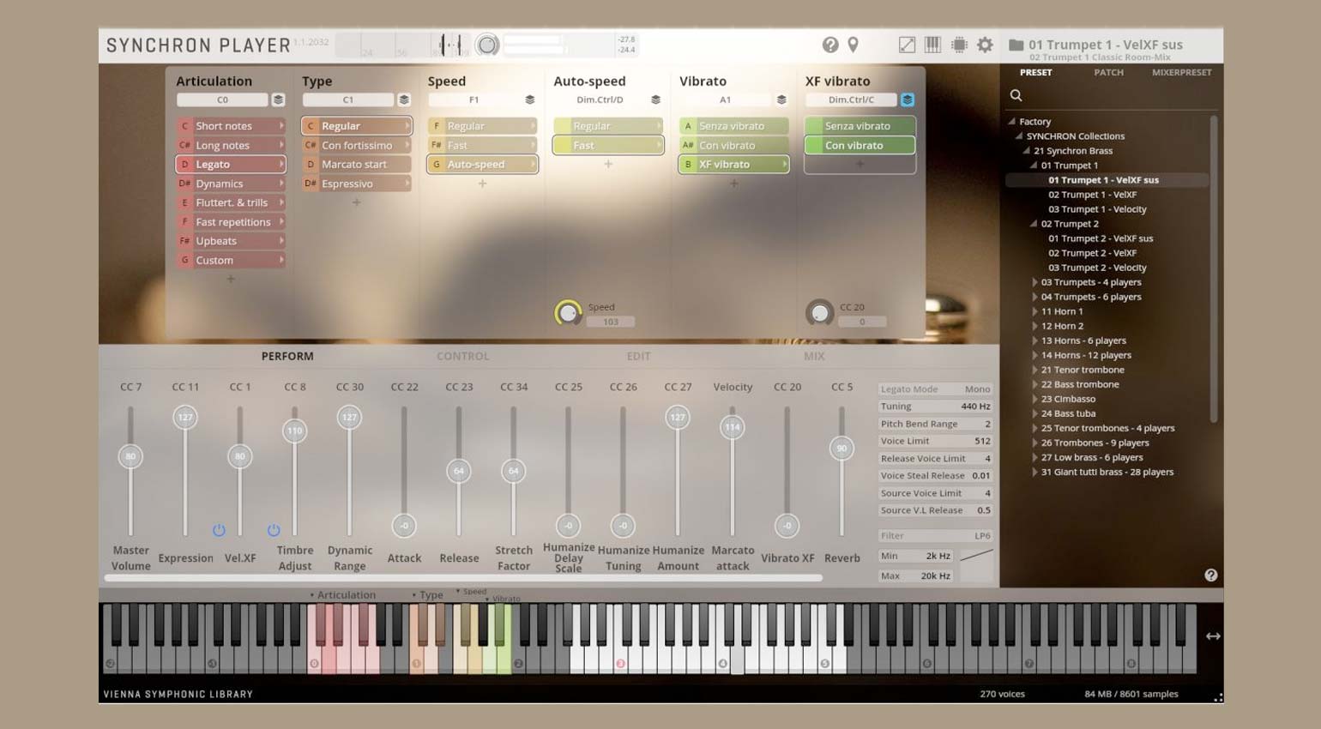Collapse 21 Synchron Brass node
Image resolution: width=1321 pixels, height=729 pixels.
pos(1026,151)
